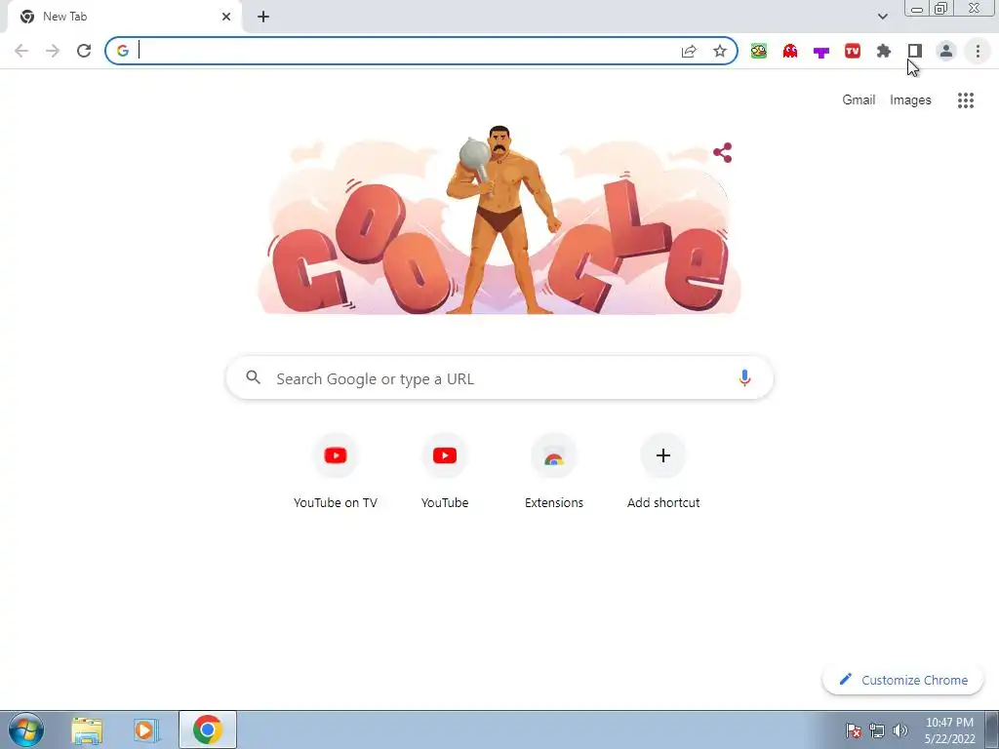
Task: Click the taskbar clock and date
Action: pos(949,730)
